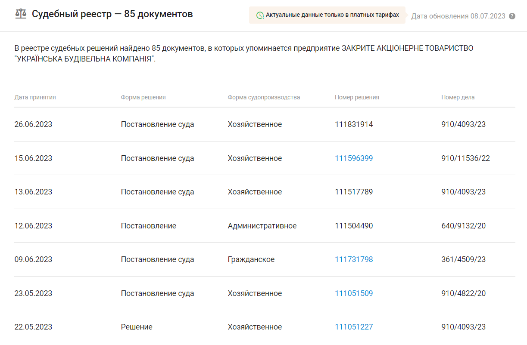The width and height of the screenshot is (527, 345).
Task: Select date cell 09.06.2023
Action: point(33,259)
